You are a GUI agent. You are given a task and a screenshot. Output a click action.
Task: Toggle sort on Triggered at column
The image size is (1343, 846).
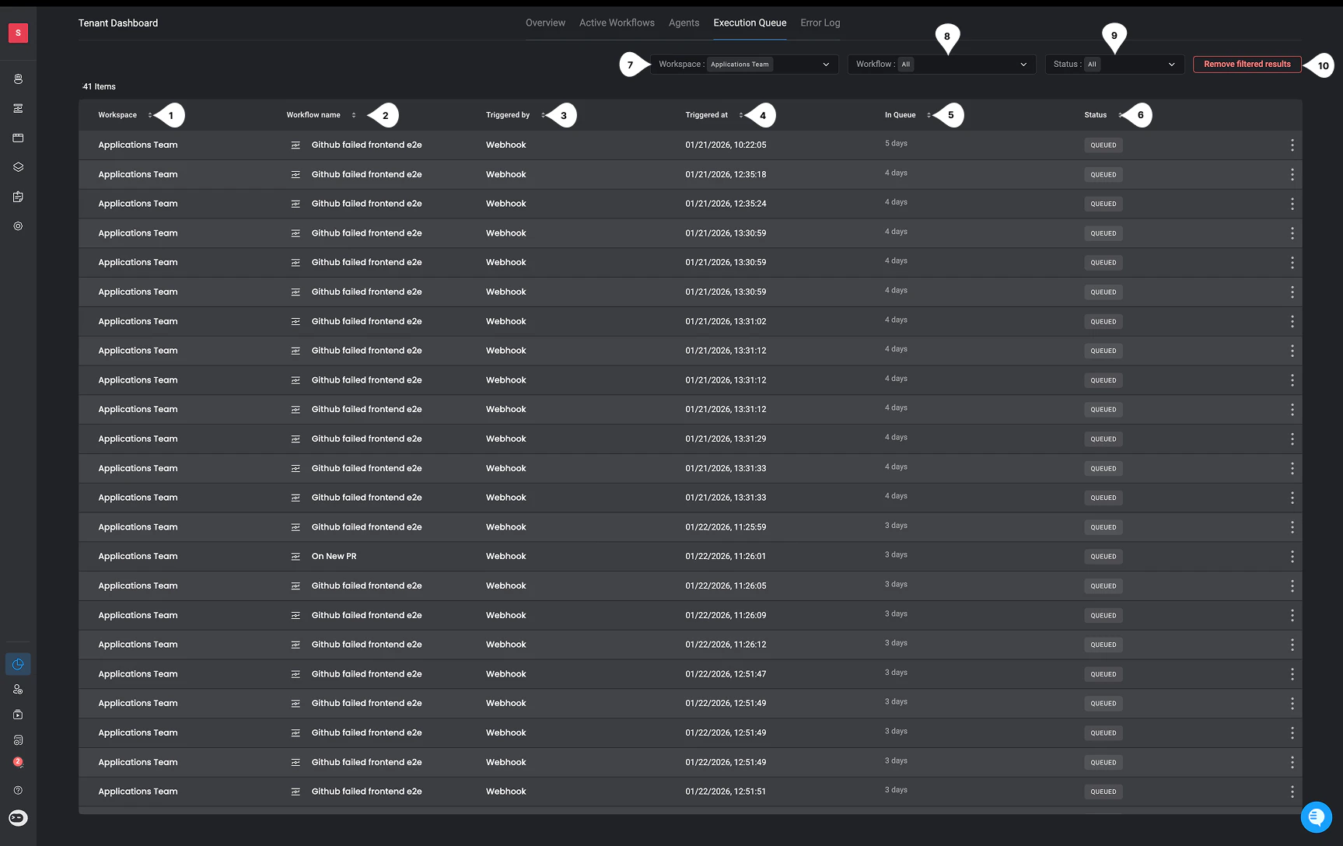coord(740,115)
